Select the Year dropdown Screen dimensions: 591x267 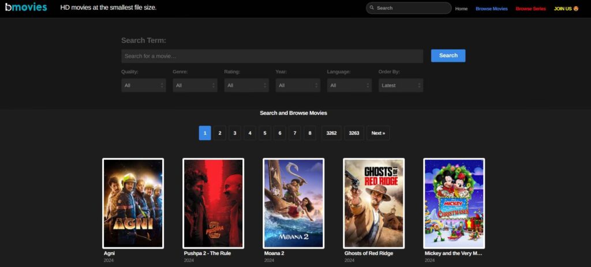[x=298, y=85]
